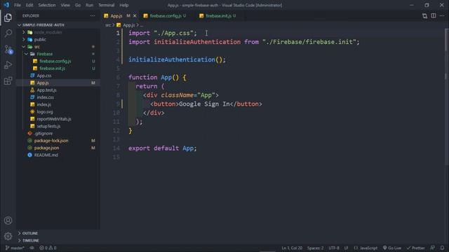Place cursor on export default App line
The image size is (449, 252).
(162, 148)
